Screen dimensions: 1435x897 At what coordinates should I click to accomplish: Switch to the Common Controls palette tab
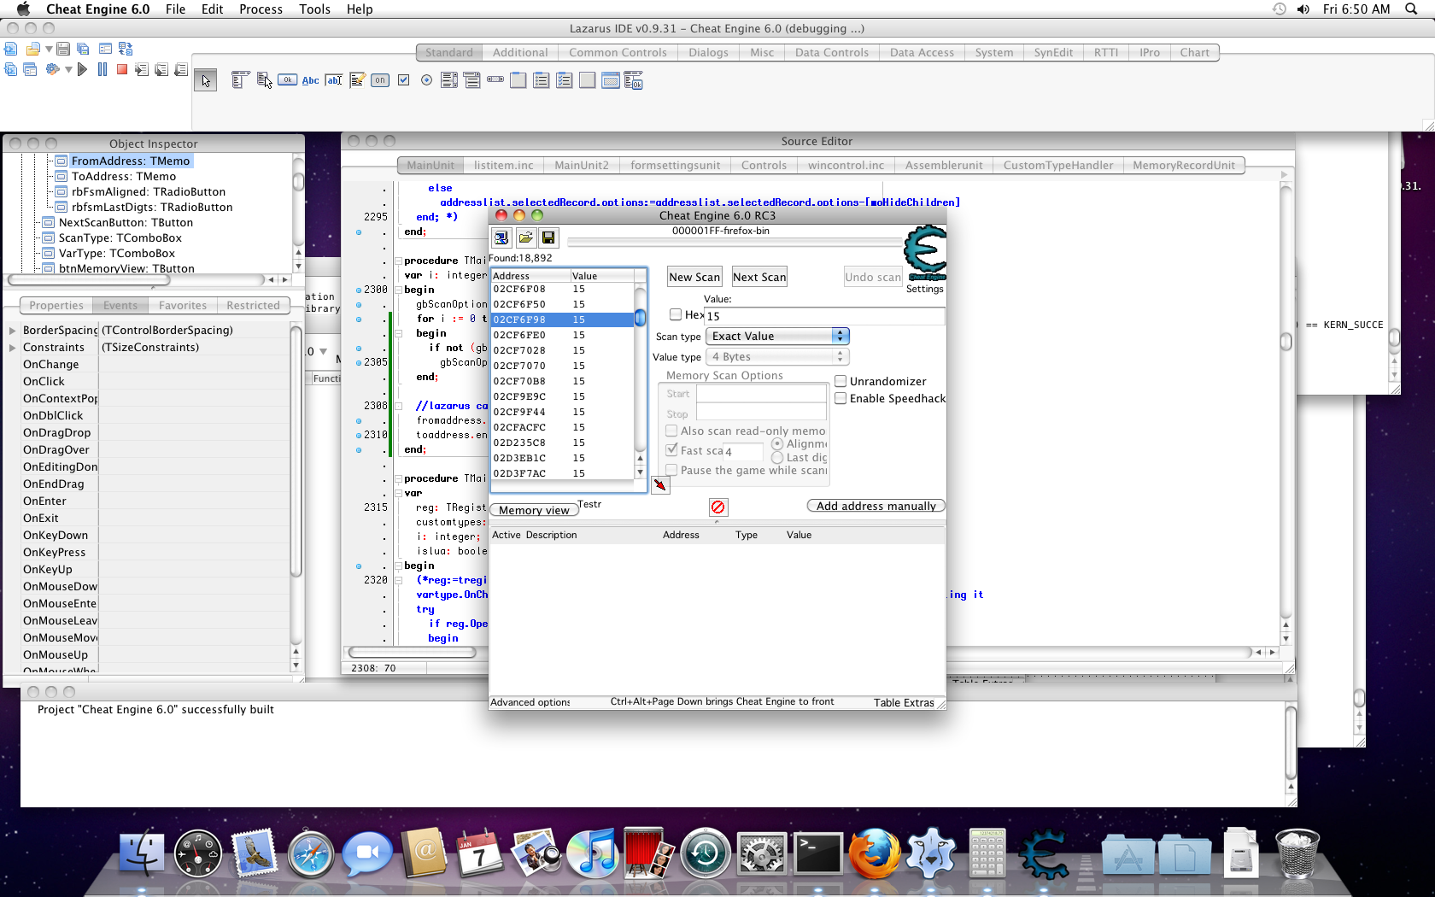pyautogui.click(x=618, y=53)
